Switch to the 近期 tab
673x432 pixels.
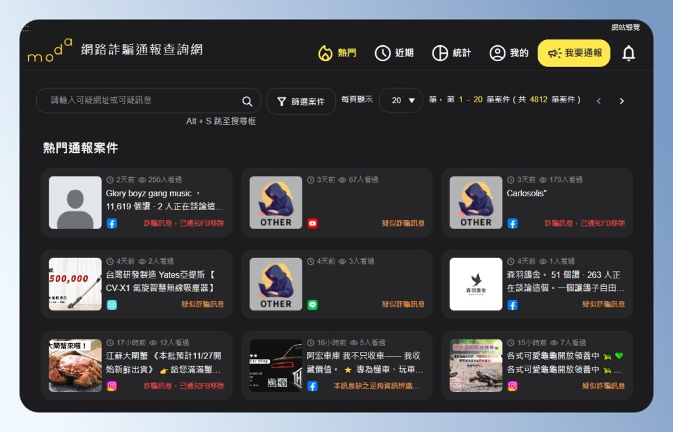pos(396,54)
